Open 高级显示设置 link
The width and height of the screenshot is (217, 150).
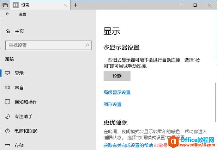click(x=117, y=92)
